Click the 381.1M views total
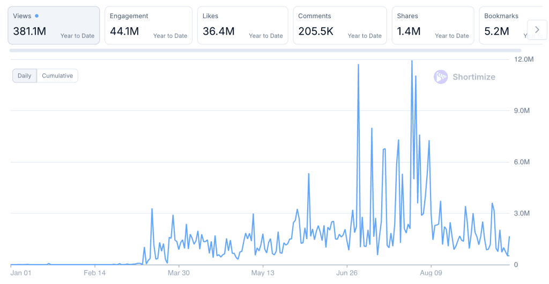Screen dimensions: 549x284 coord(29,32)
